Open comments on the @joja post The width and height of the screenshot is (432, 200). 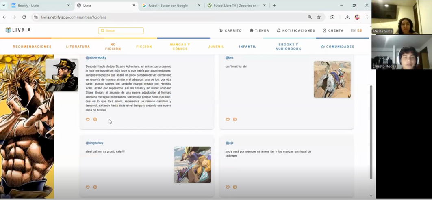click(x=235, y=187)
